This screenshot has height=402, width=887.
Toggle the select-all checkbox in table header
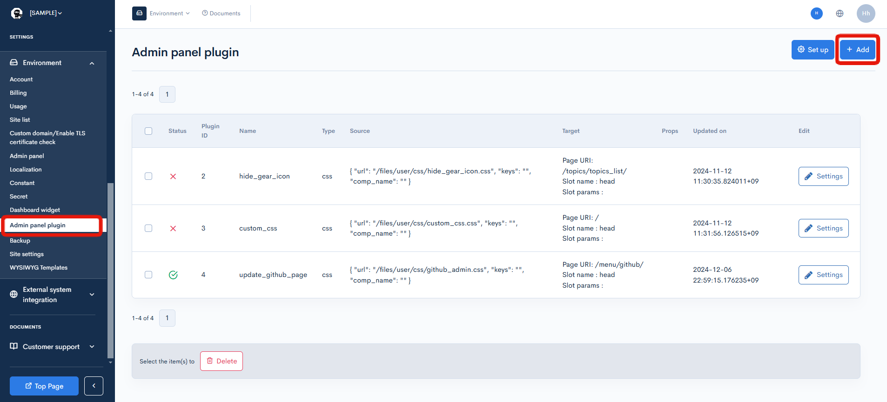pyautogui.click(x=148, y=131)
